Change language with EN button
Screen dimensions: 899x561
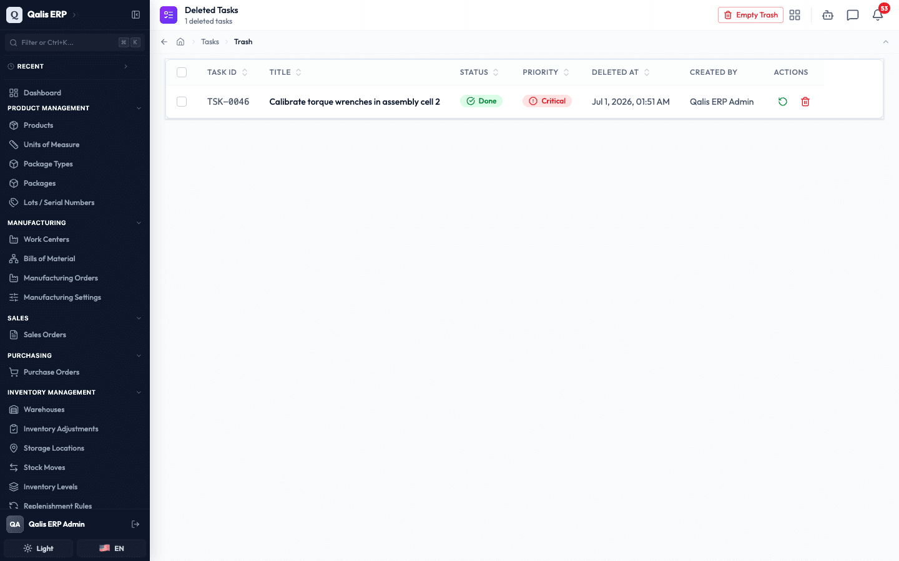[x=112, y=549]
